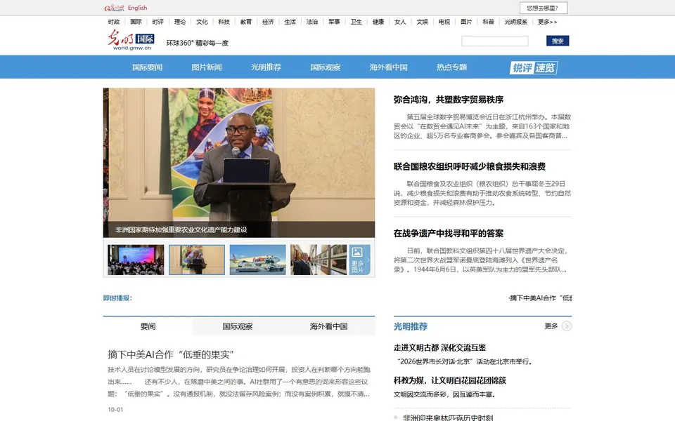Open the 时政 channel link
Screen dimensions: 675x421
click(x=114, y=22)
